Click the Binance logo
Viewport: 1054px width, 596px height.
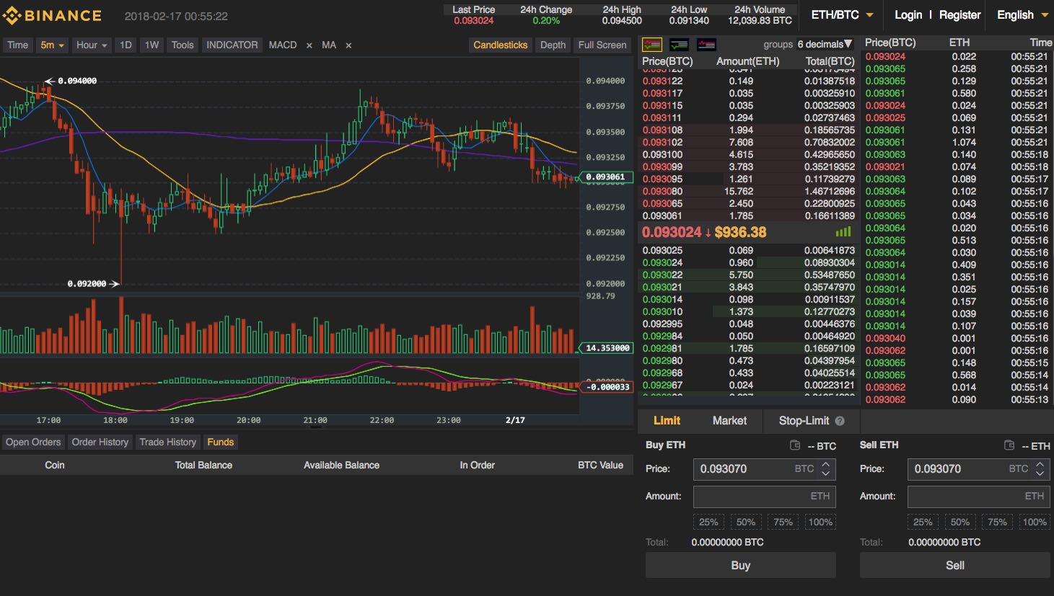pyautogui.click(x=50, y=14)
